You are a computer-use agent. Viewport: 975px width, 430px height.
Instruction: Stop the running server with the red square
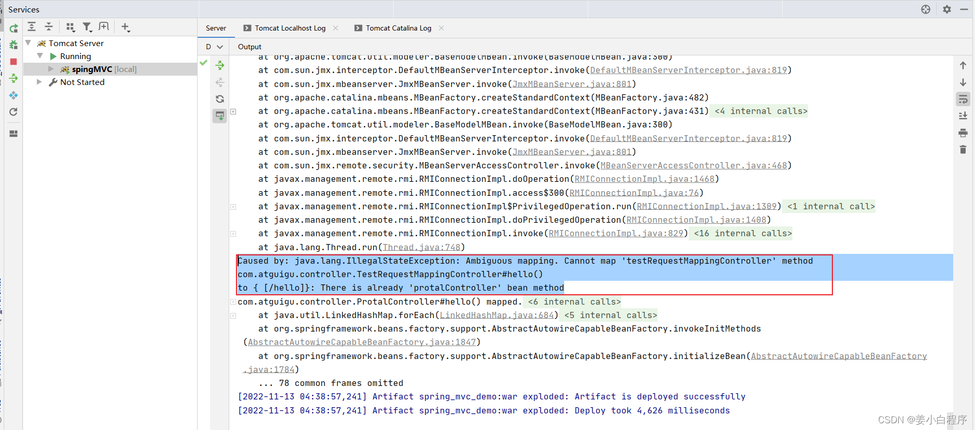[13, 62]
